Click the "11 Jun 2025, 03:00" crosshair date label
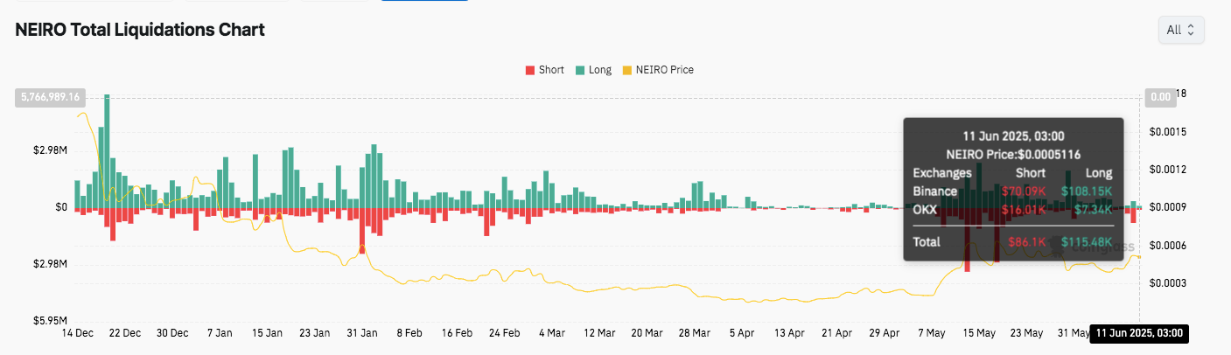Viewport: 1231px width, 355px height. point(1141,333)
